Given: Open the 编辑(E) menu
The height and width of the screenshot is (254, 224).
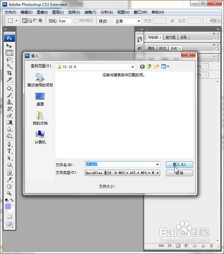Looking at the screenshot, I should [26, 12].
